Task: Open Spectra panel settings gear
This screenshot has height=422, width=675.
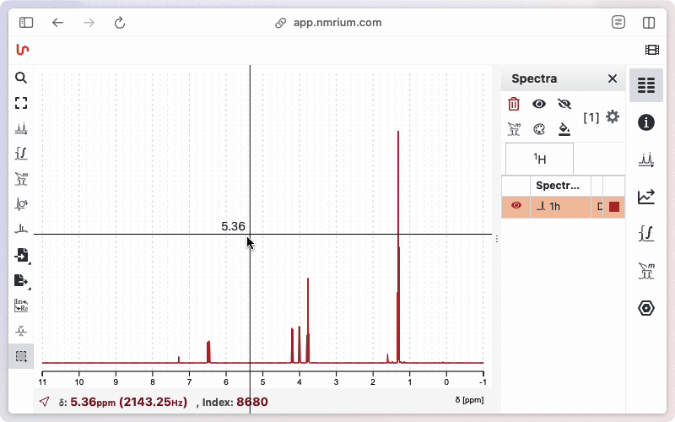Action: coord(613,116)
